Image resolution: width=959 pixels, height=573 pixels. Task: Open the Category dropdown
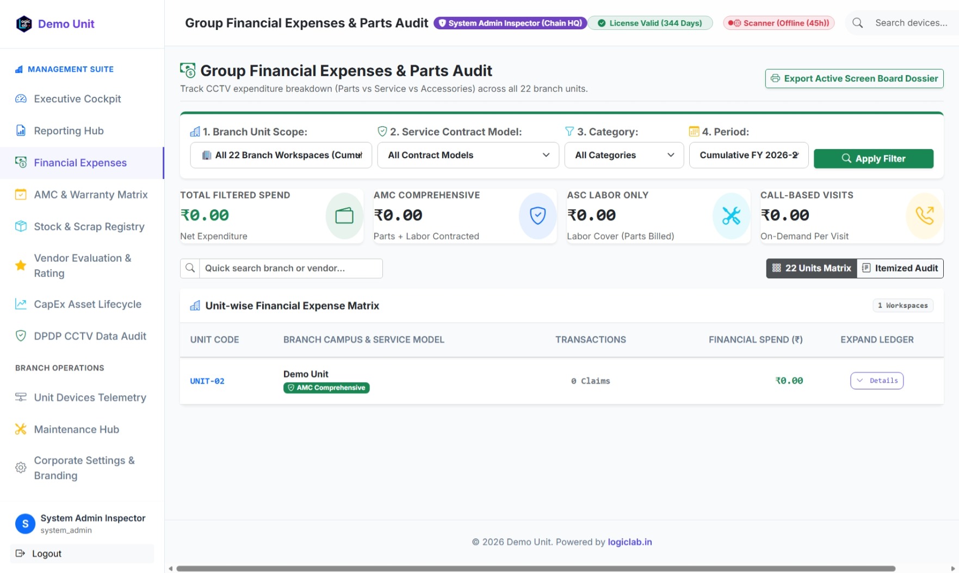click(x=624, y=155)
